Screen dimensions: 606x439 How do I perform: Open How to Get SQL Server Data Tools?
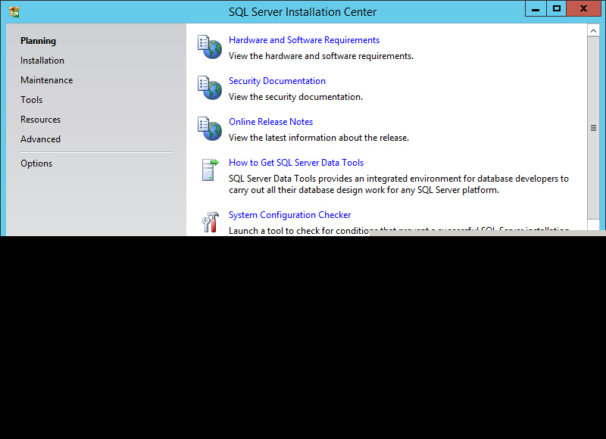pos(296,163)
